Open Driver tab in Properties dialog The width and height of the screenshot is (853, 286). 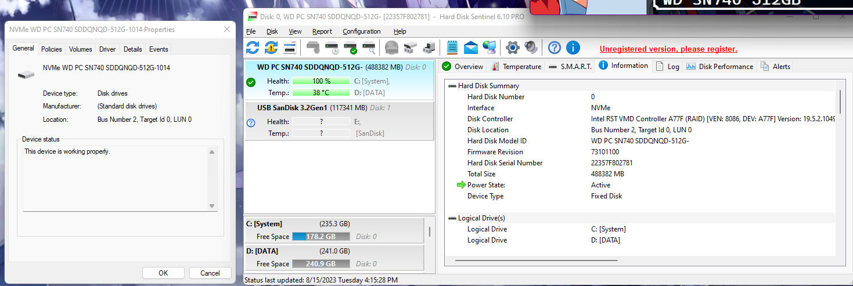pyautogui.click(x=107, y=49)
